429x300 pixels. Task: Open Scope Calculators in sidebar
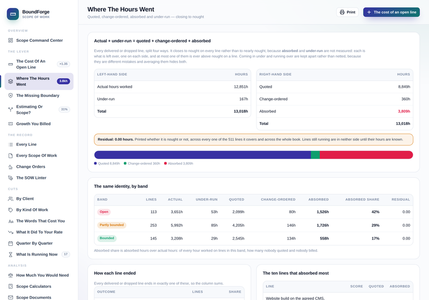(39, 286)
